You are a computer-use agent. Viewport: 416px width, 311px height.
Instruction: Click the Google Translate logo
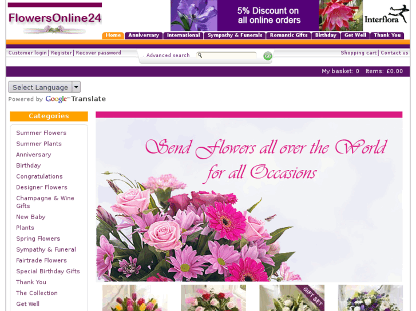click(76, 99)
